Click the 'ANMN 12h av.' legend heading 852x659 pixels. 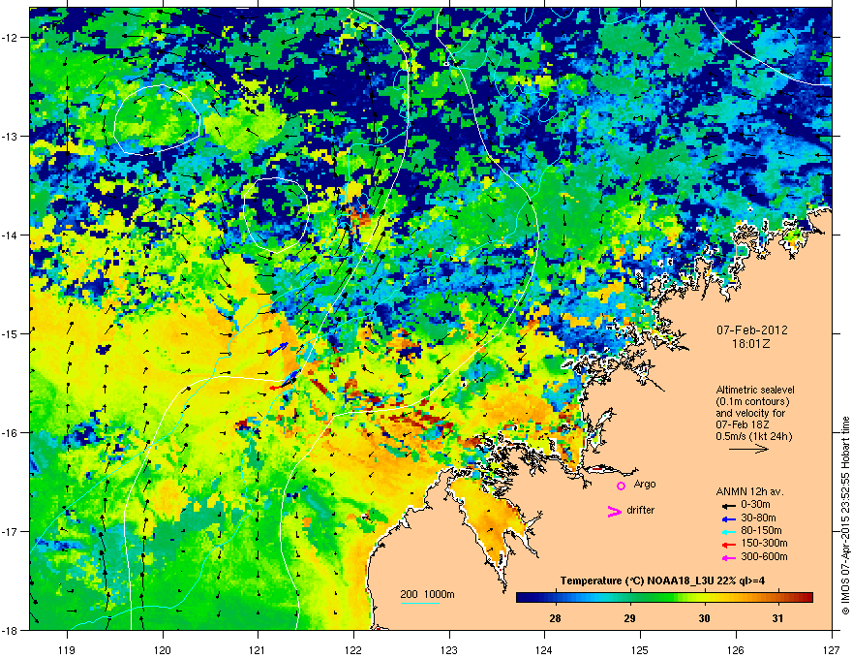749,491
